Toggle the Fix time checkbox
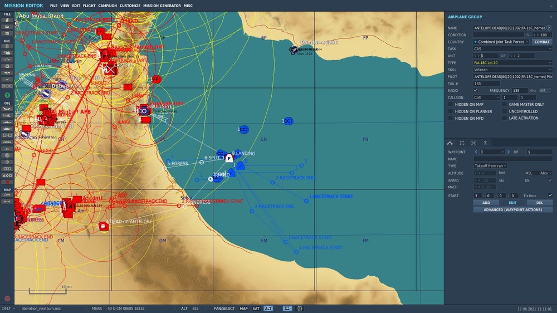 click(x=550, y=195)
